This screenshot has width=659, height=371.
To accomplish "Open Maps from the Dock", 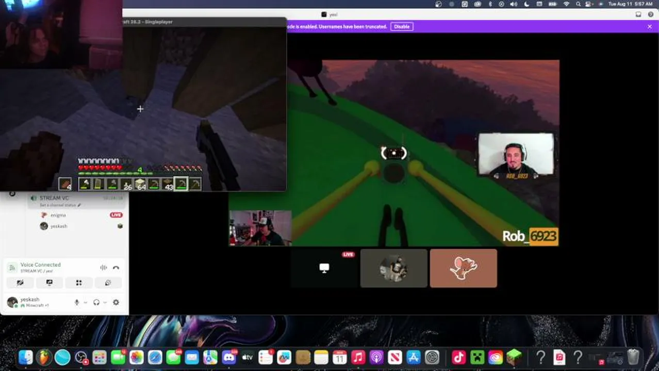I will pyautogui.click(x=210, y=357).
